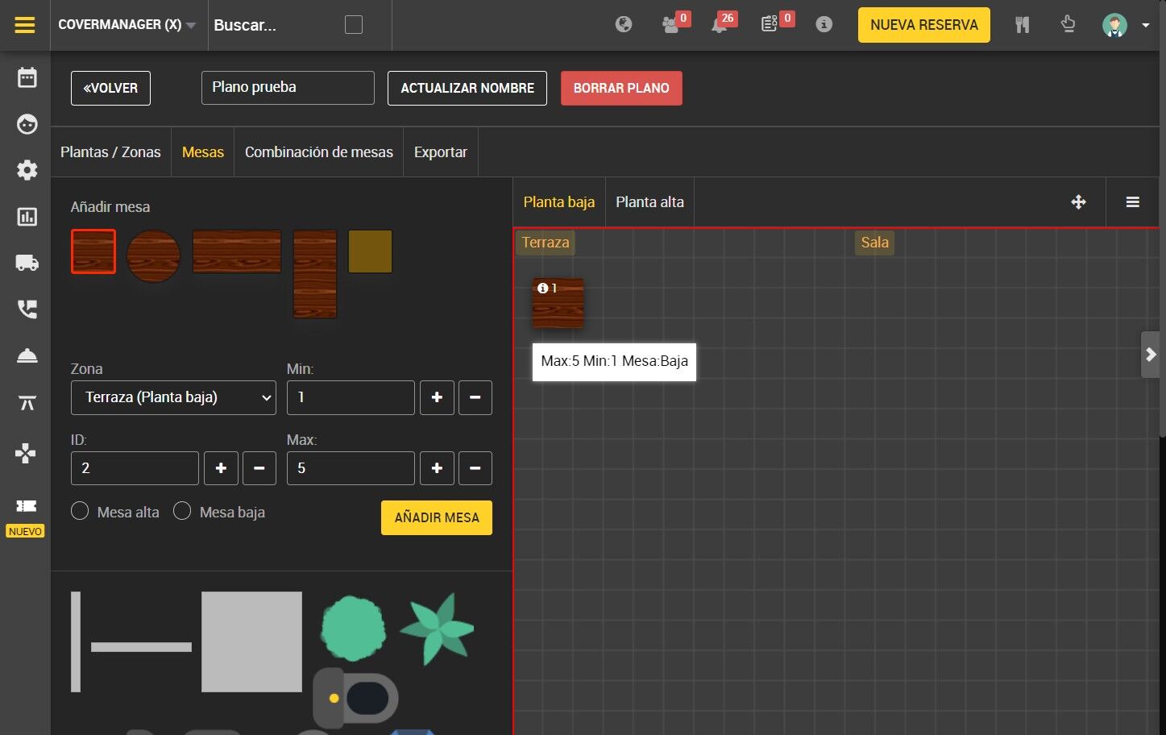The width and height of the screenshot is (1166, 735).
Task: Open the delivery truck section
Action: (x=27, y=263)
